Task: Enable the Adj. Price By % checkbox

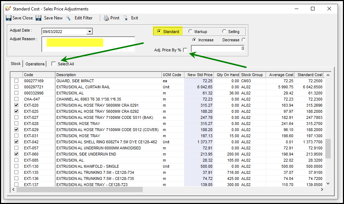Action: (185, 50)
